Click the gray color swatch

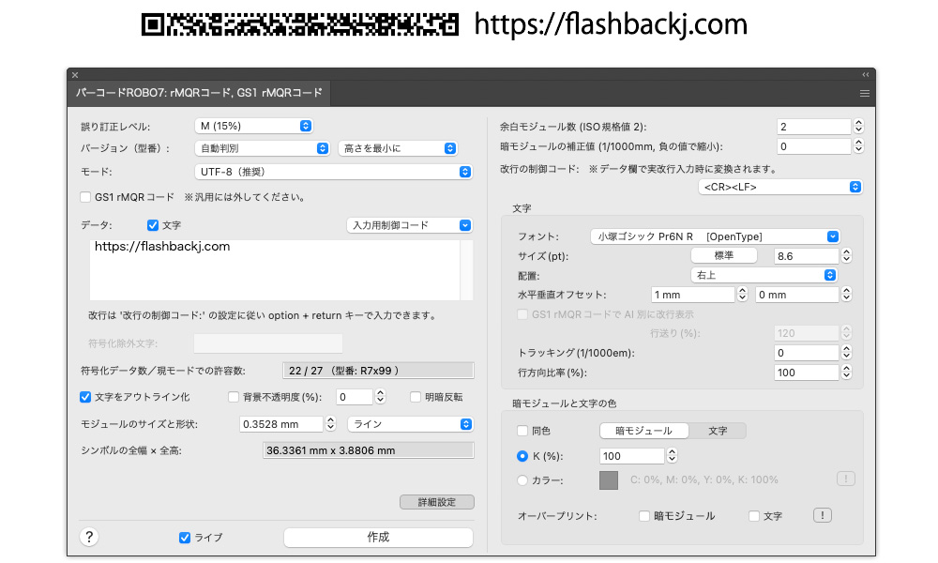pyautogui.click(x=609, y=480)
